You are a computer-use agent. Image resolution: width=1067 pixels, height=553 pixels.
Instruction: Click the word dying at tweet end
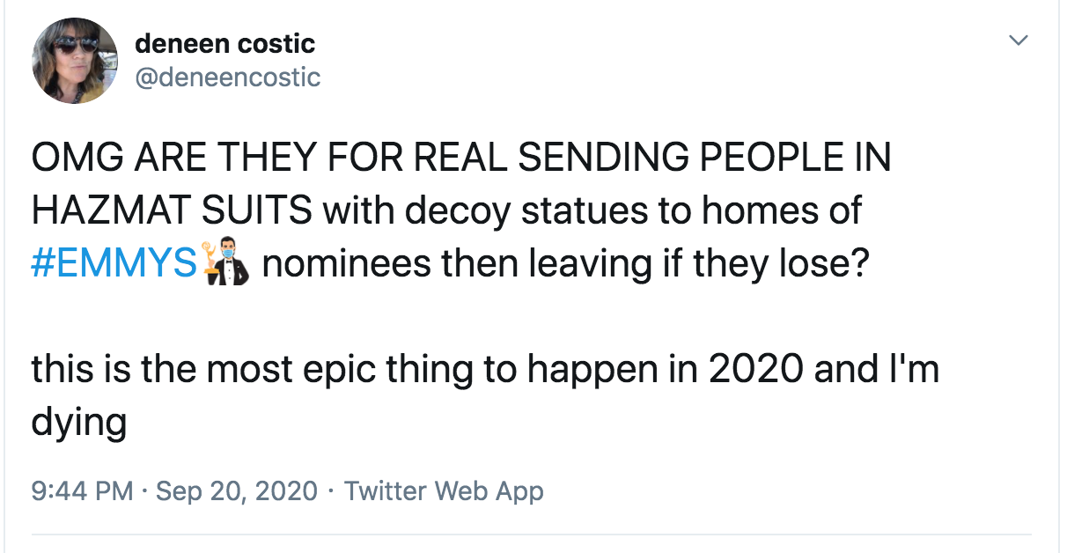(x=79, y=424)
